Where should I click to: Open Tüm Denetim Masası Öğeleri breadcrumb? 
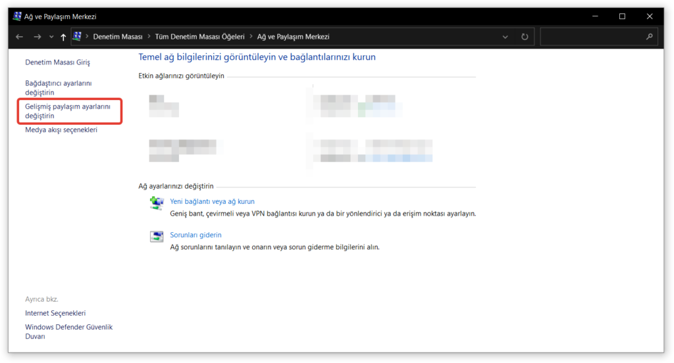(199, 37)
